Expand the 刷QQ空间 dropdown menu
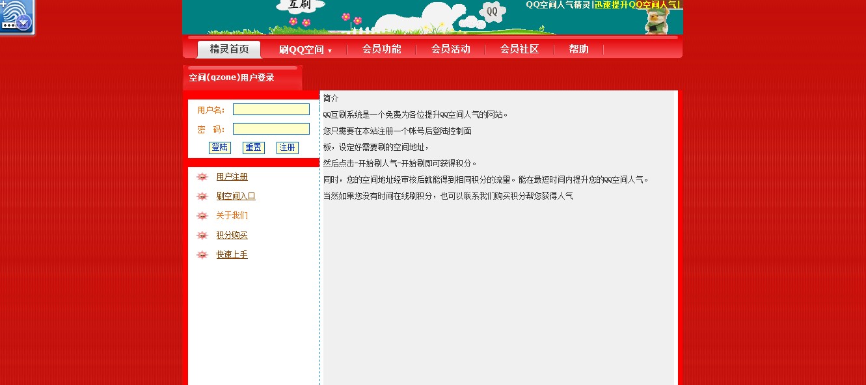The width and height of the screenshot is (866, 385). coord(305,49)
